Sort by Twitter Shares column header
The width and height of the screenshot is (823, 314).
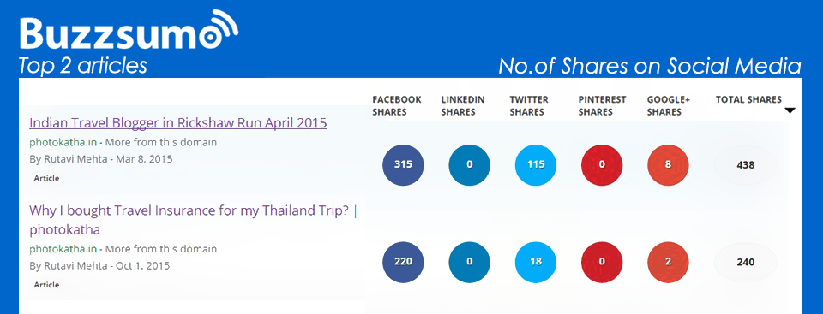(529, 105)
